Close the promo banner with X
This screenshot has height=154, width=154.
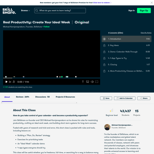click(152, 3)
